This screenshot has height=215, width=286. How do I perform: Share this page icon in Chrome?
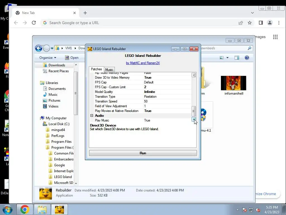click(240, 23)
